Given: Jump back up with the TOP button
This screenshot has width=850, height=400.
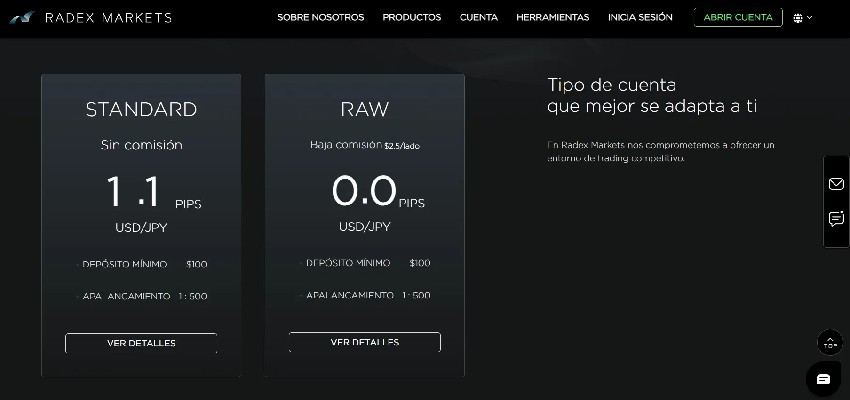Looking at the screenshot, I should (830, 343).
